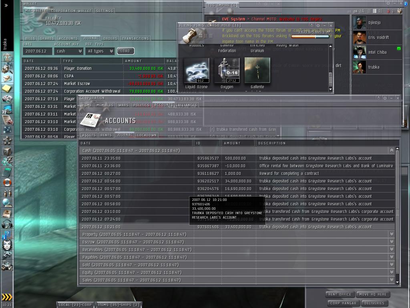Toggle the red blocked-users icon in chat

click(388, 11)
